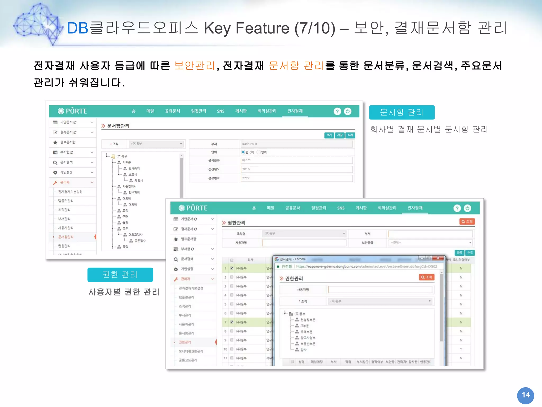Click 개인설정 gear icon in 문서함관리 window
Viewport: 542px width, 407px height.
coord(55,172)
